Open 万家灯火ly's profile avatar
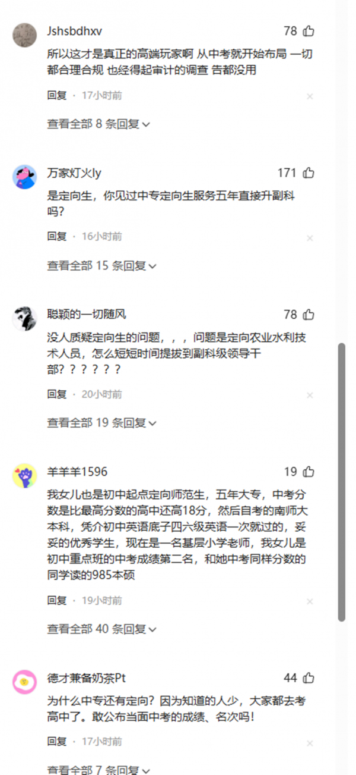This screenshot has height=775, width=356. (24, 177)
